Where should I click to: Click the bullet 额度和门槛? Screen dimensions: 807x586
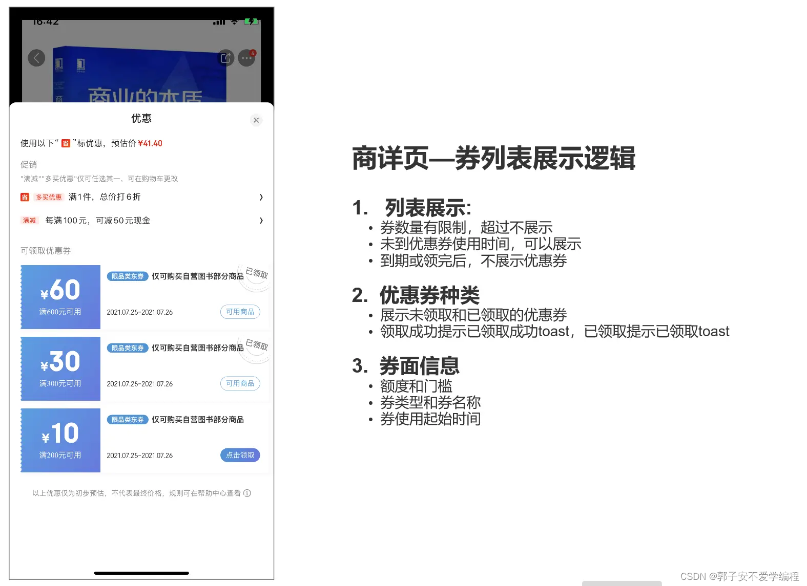pos(416,385)
